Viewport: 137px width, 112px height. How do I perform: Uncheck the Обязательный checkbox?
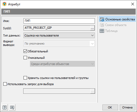[x=25, y=51]
